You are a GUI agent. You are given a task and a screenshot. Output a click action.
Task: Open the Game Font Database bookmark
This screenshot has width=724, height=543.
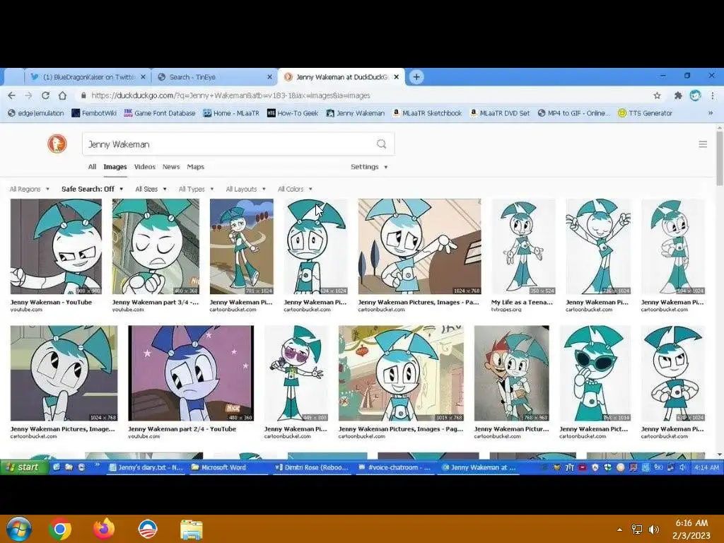(160, 113)
